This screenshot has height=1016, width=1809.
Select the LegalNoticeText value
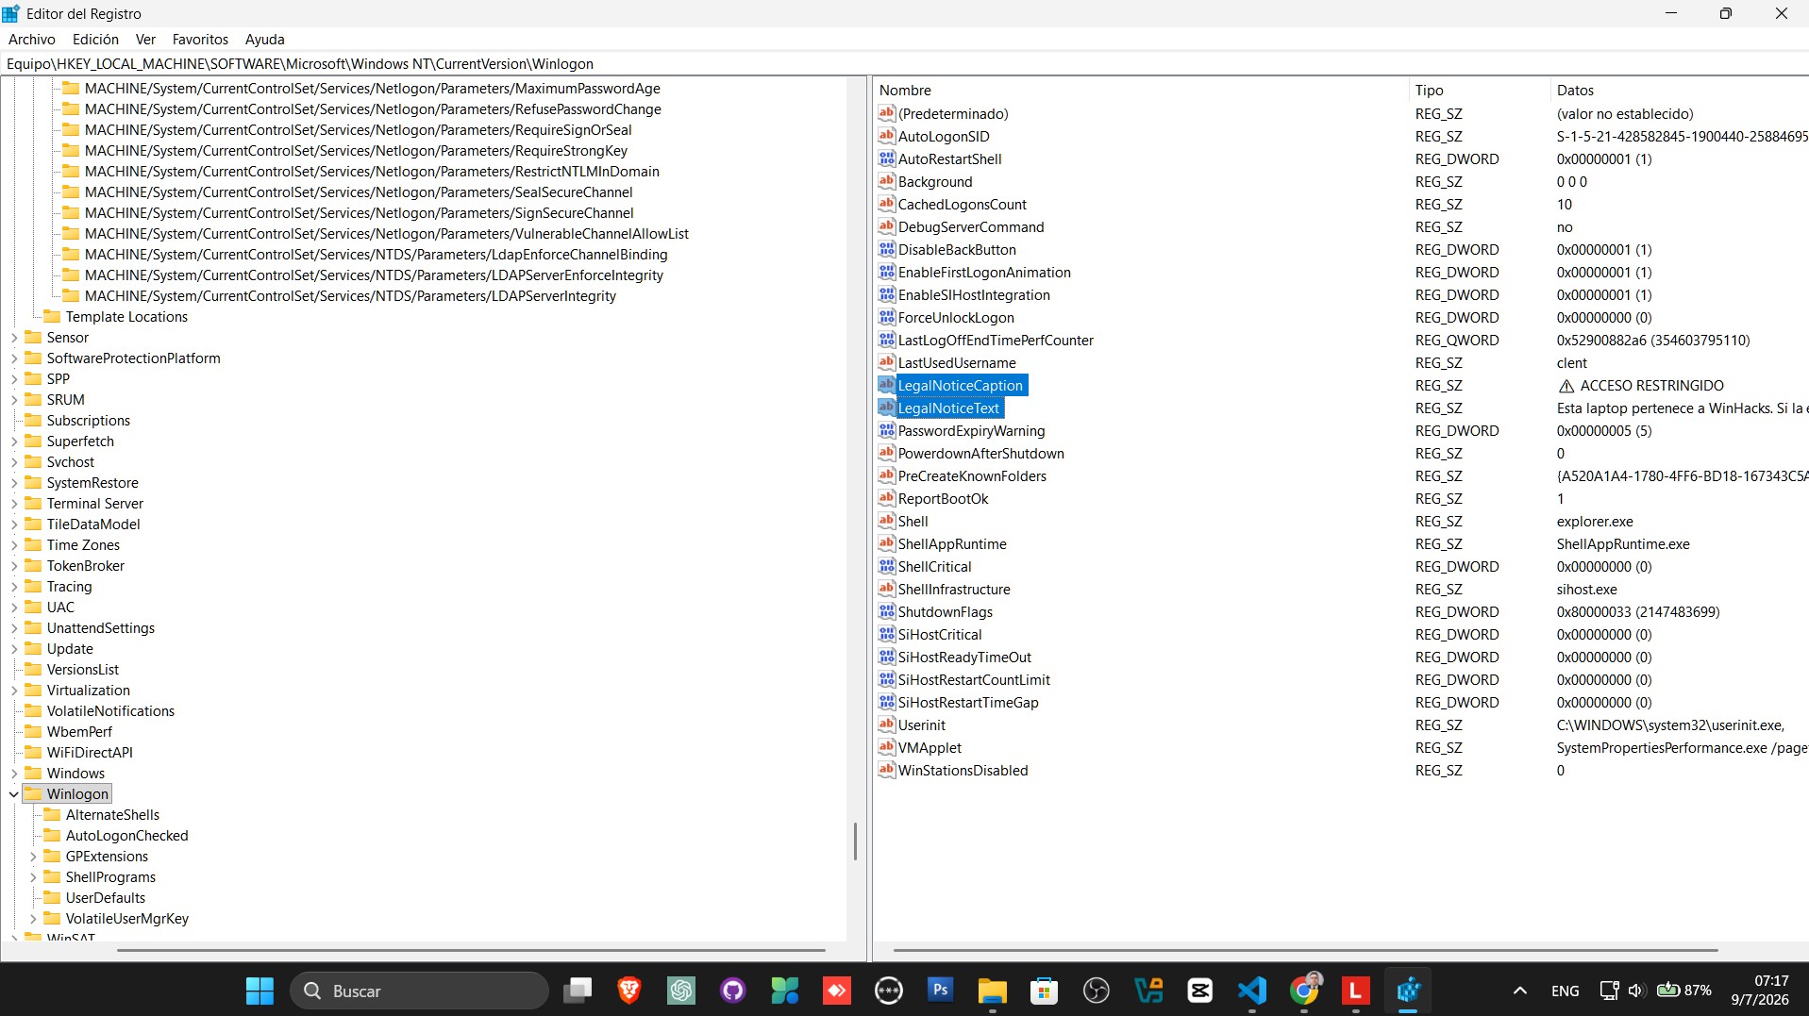(948, 408)
